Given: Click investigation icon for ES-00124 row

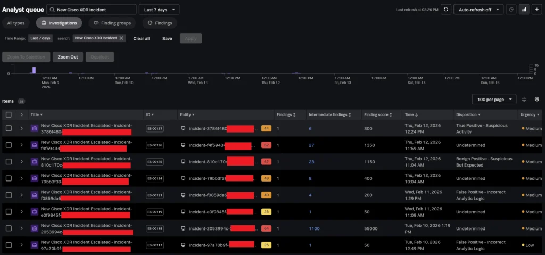Looking at the screenshot, I should (x=34, y=178).
